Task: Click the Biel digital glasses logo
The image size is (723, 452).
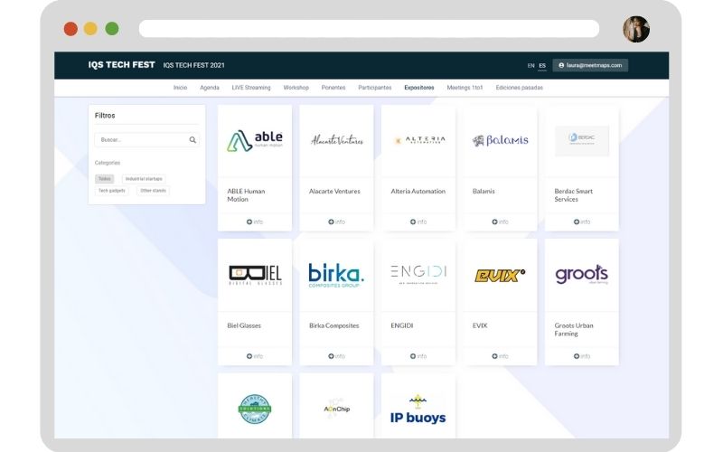Action: coord(255,275)
